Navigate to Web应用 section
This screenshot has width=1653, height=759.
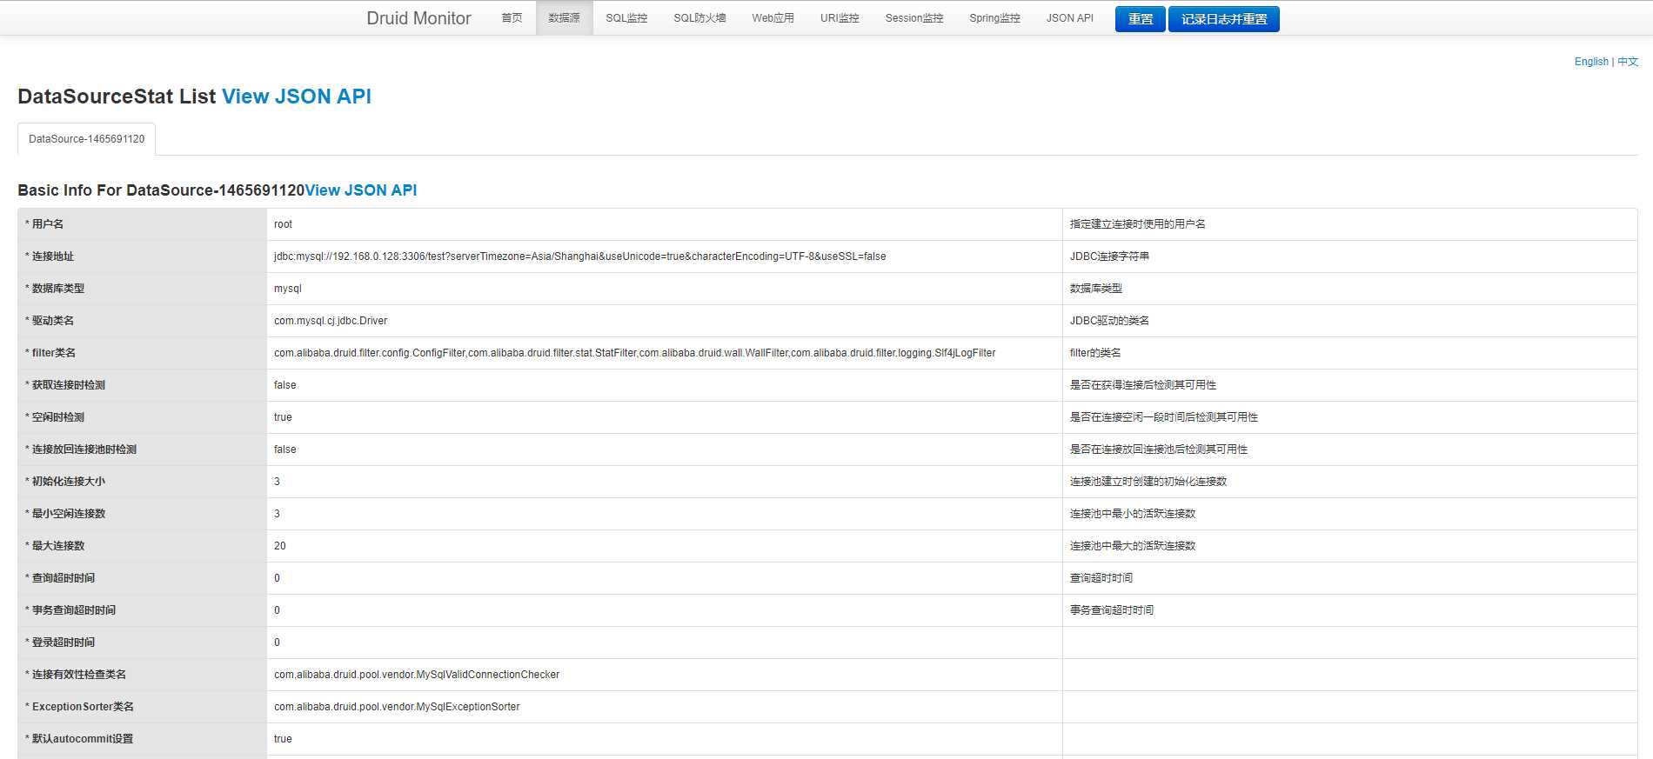coord(773,18)
